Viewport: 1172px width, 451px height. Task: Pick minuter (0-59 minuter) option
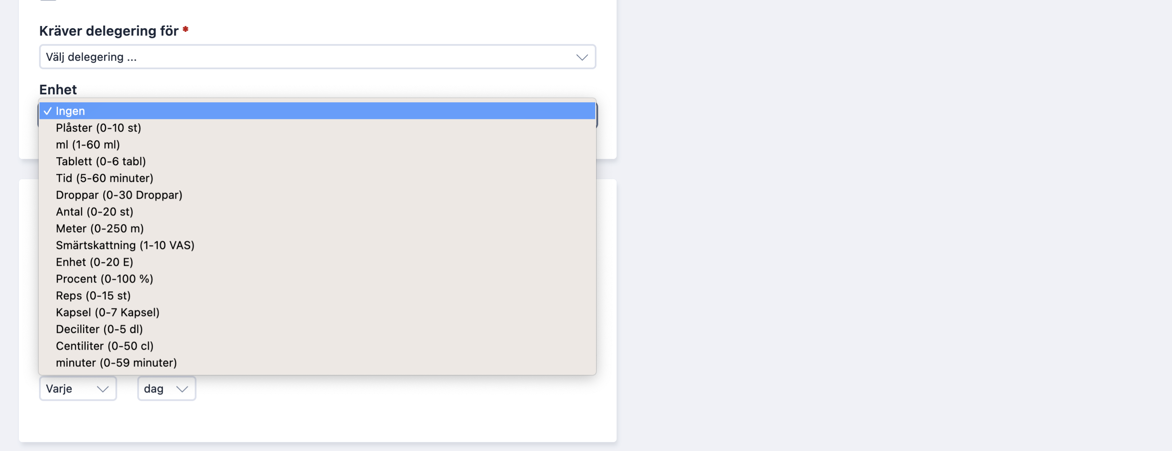tap(318, 363)
